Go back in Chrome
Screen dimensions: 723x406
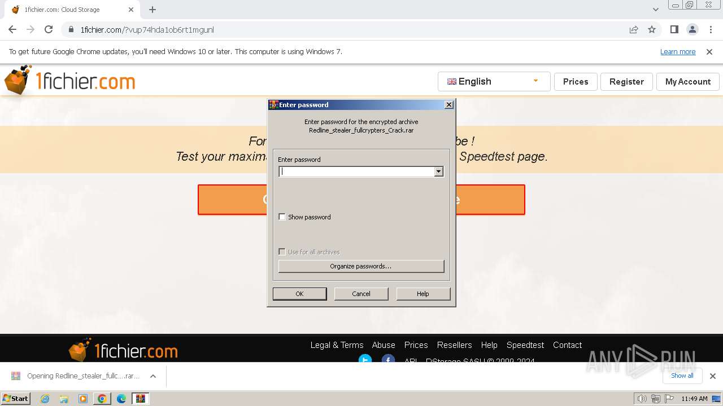[12, 30]
